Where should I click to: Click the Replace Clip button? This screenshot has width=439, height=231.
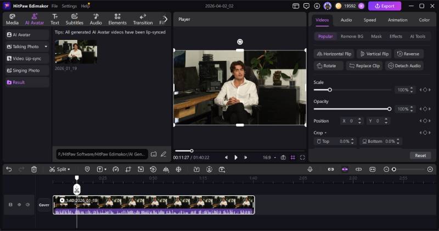coord(364,66)
